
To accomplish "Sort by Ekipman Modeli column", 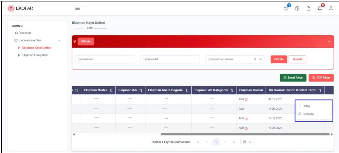I will pos(111,90).
